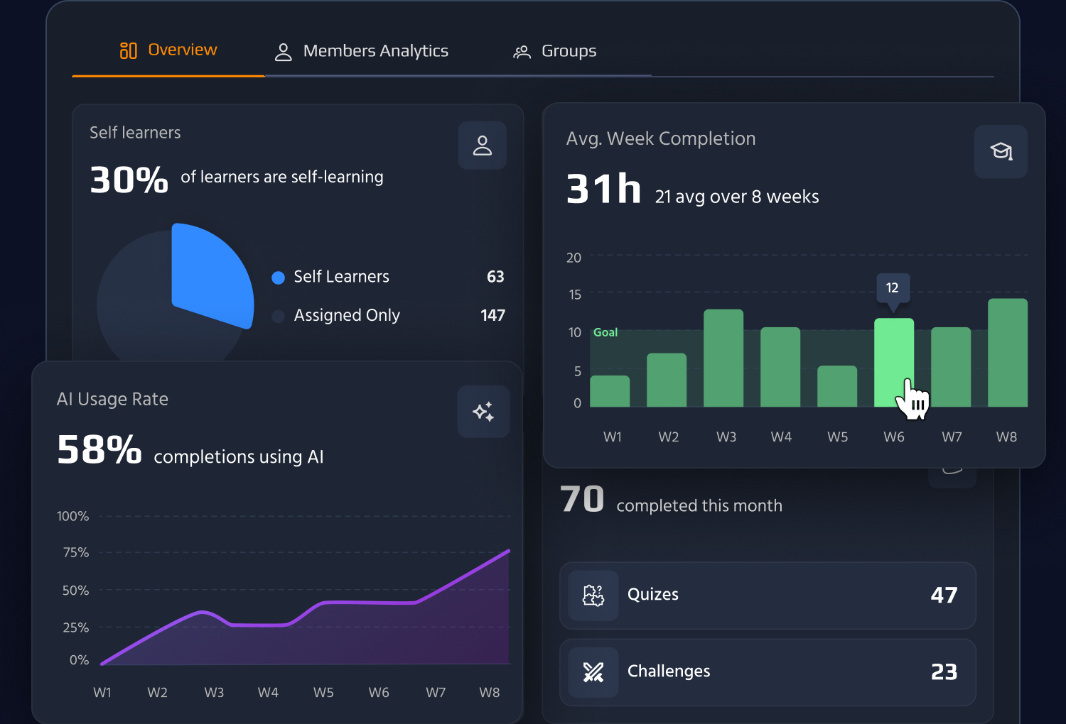This screenshot has width=1066, height=724.
Task: Switch to Members Analytics tab
Action: point(362,51)
